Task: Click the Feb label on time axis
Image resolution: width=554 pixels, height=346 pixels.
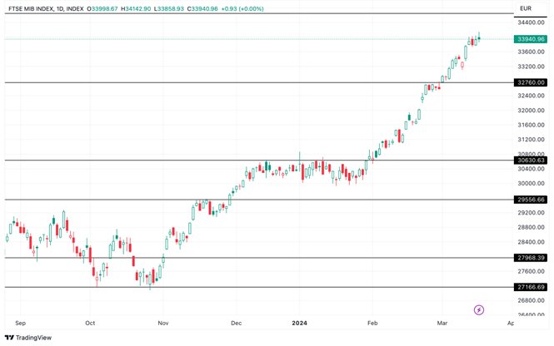Action: pyautogui.click(x=372, y=323)
